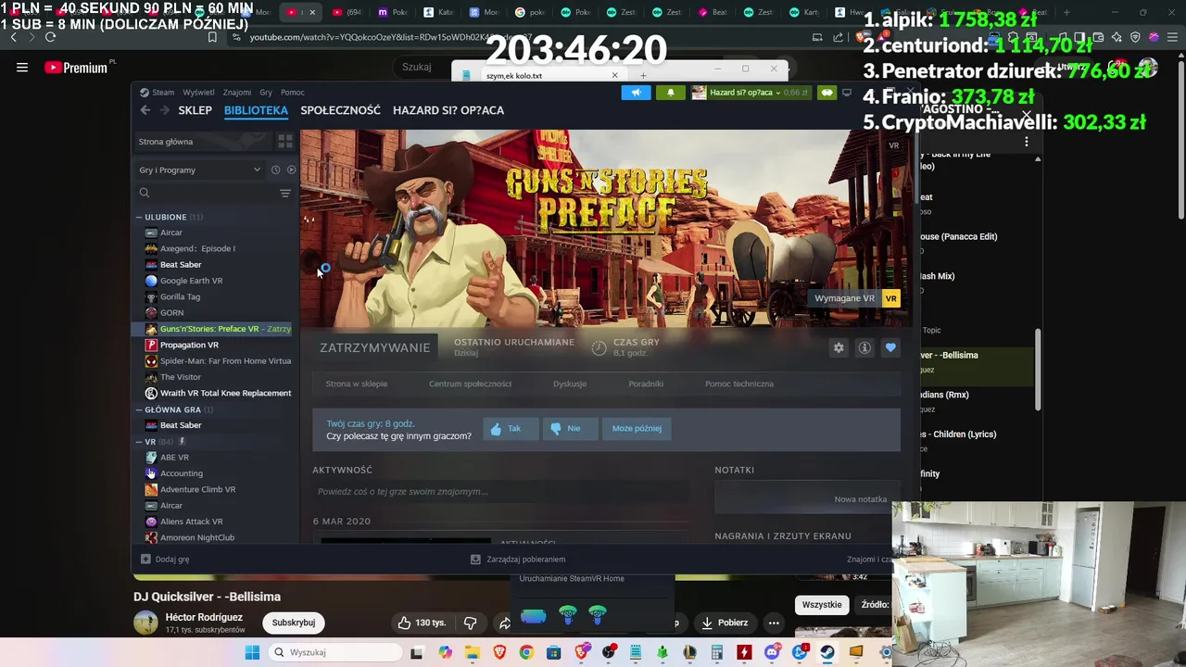Recommend game with Tak thumbs up
Screen dimensions: 1186x667
click(510, 429)
